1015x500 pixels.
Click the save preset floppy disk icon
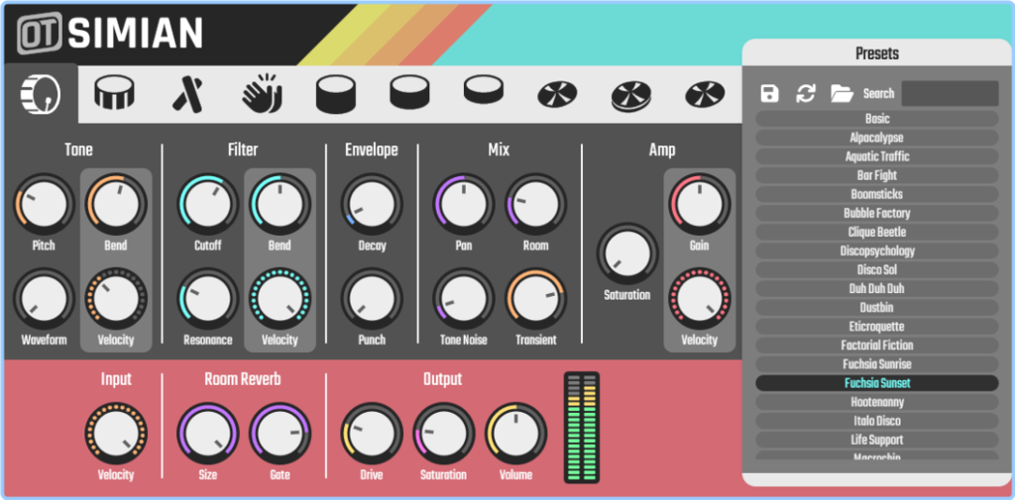coord(769,93)
